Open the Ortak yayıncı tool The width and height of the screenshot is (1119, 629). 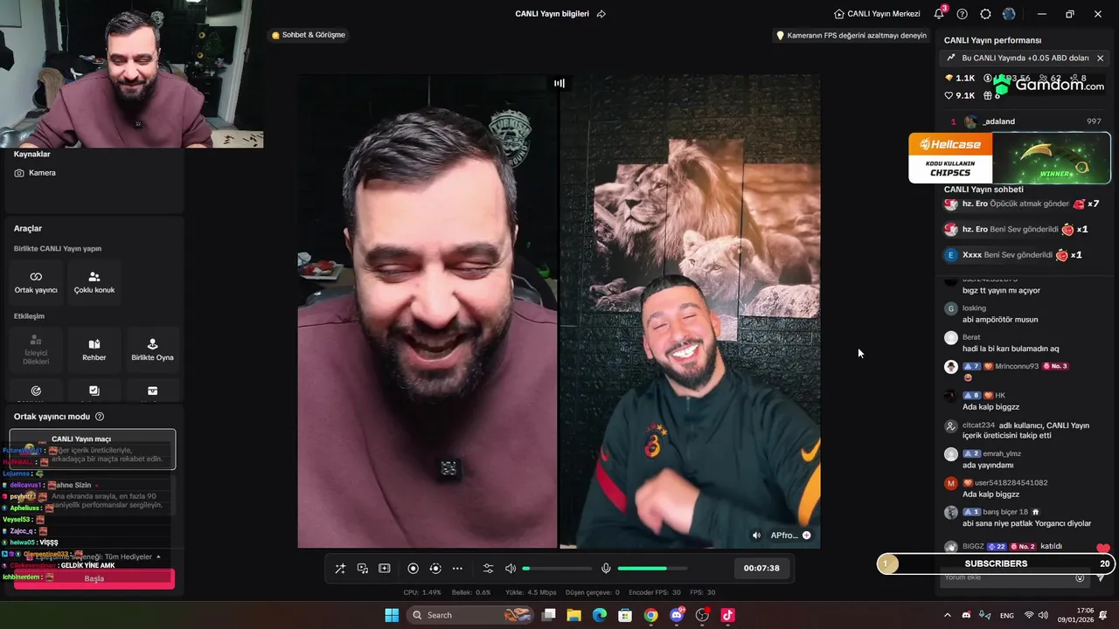point(36,281)
